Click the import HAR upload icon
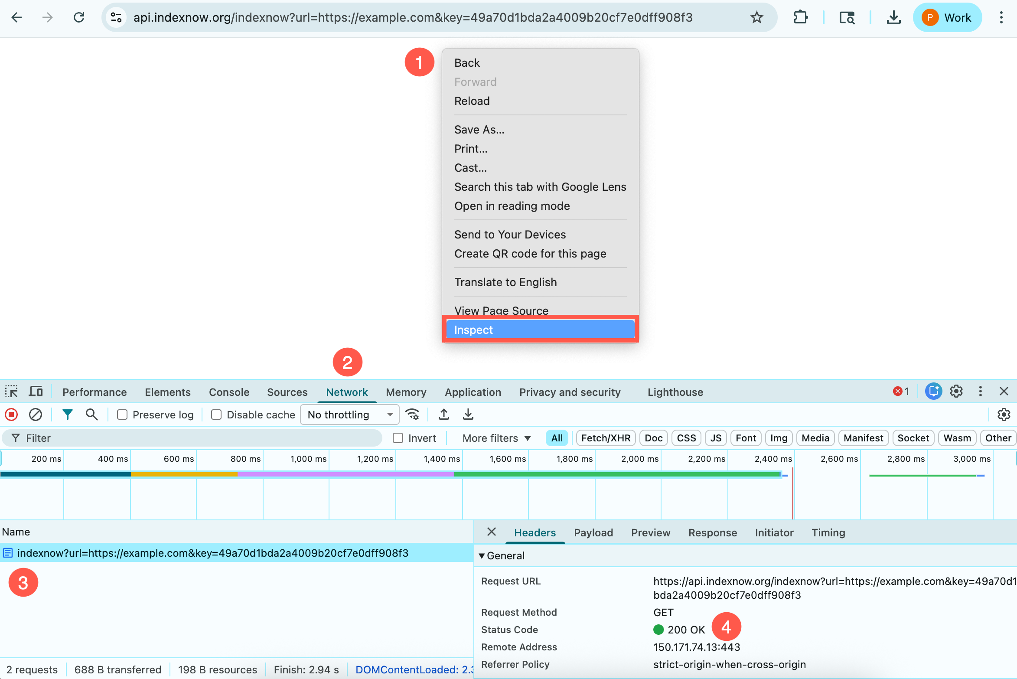Screen dimensions: 1017x679 coord(443,415)
